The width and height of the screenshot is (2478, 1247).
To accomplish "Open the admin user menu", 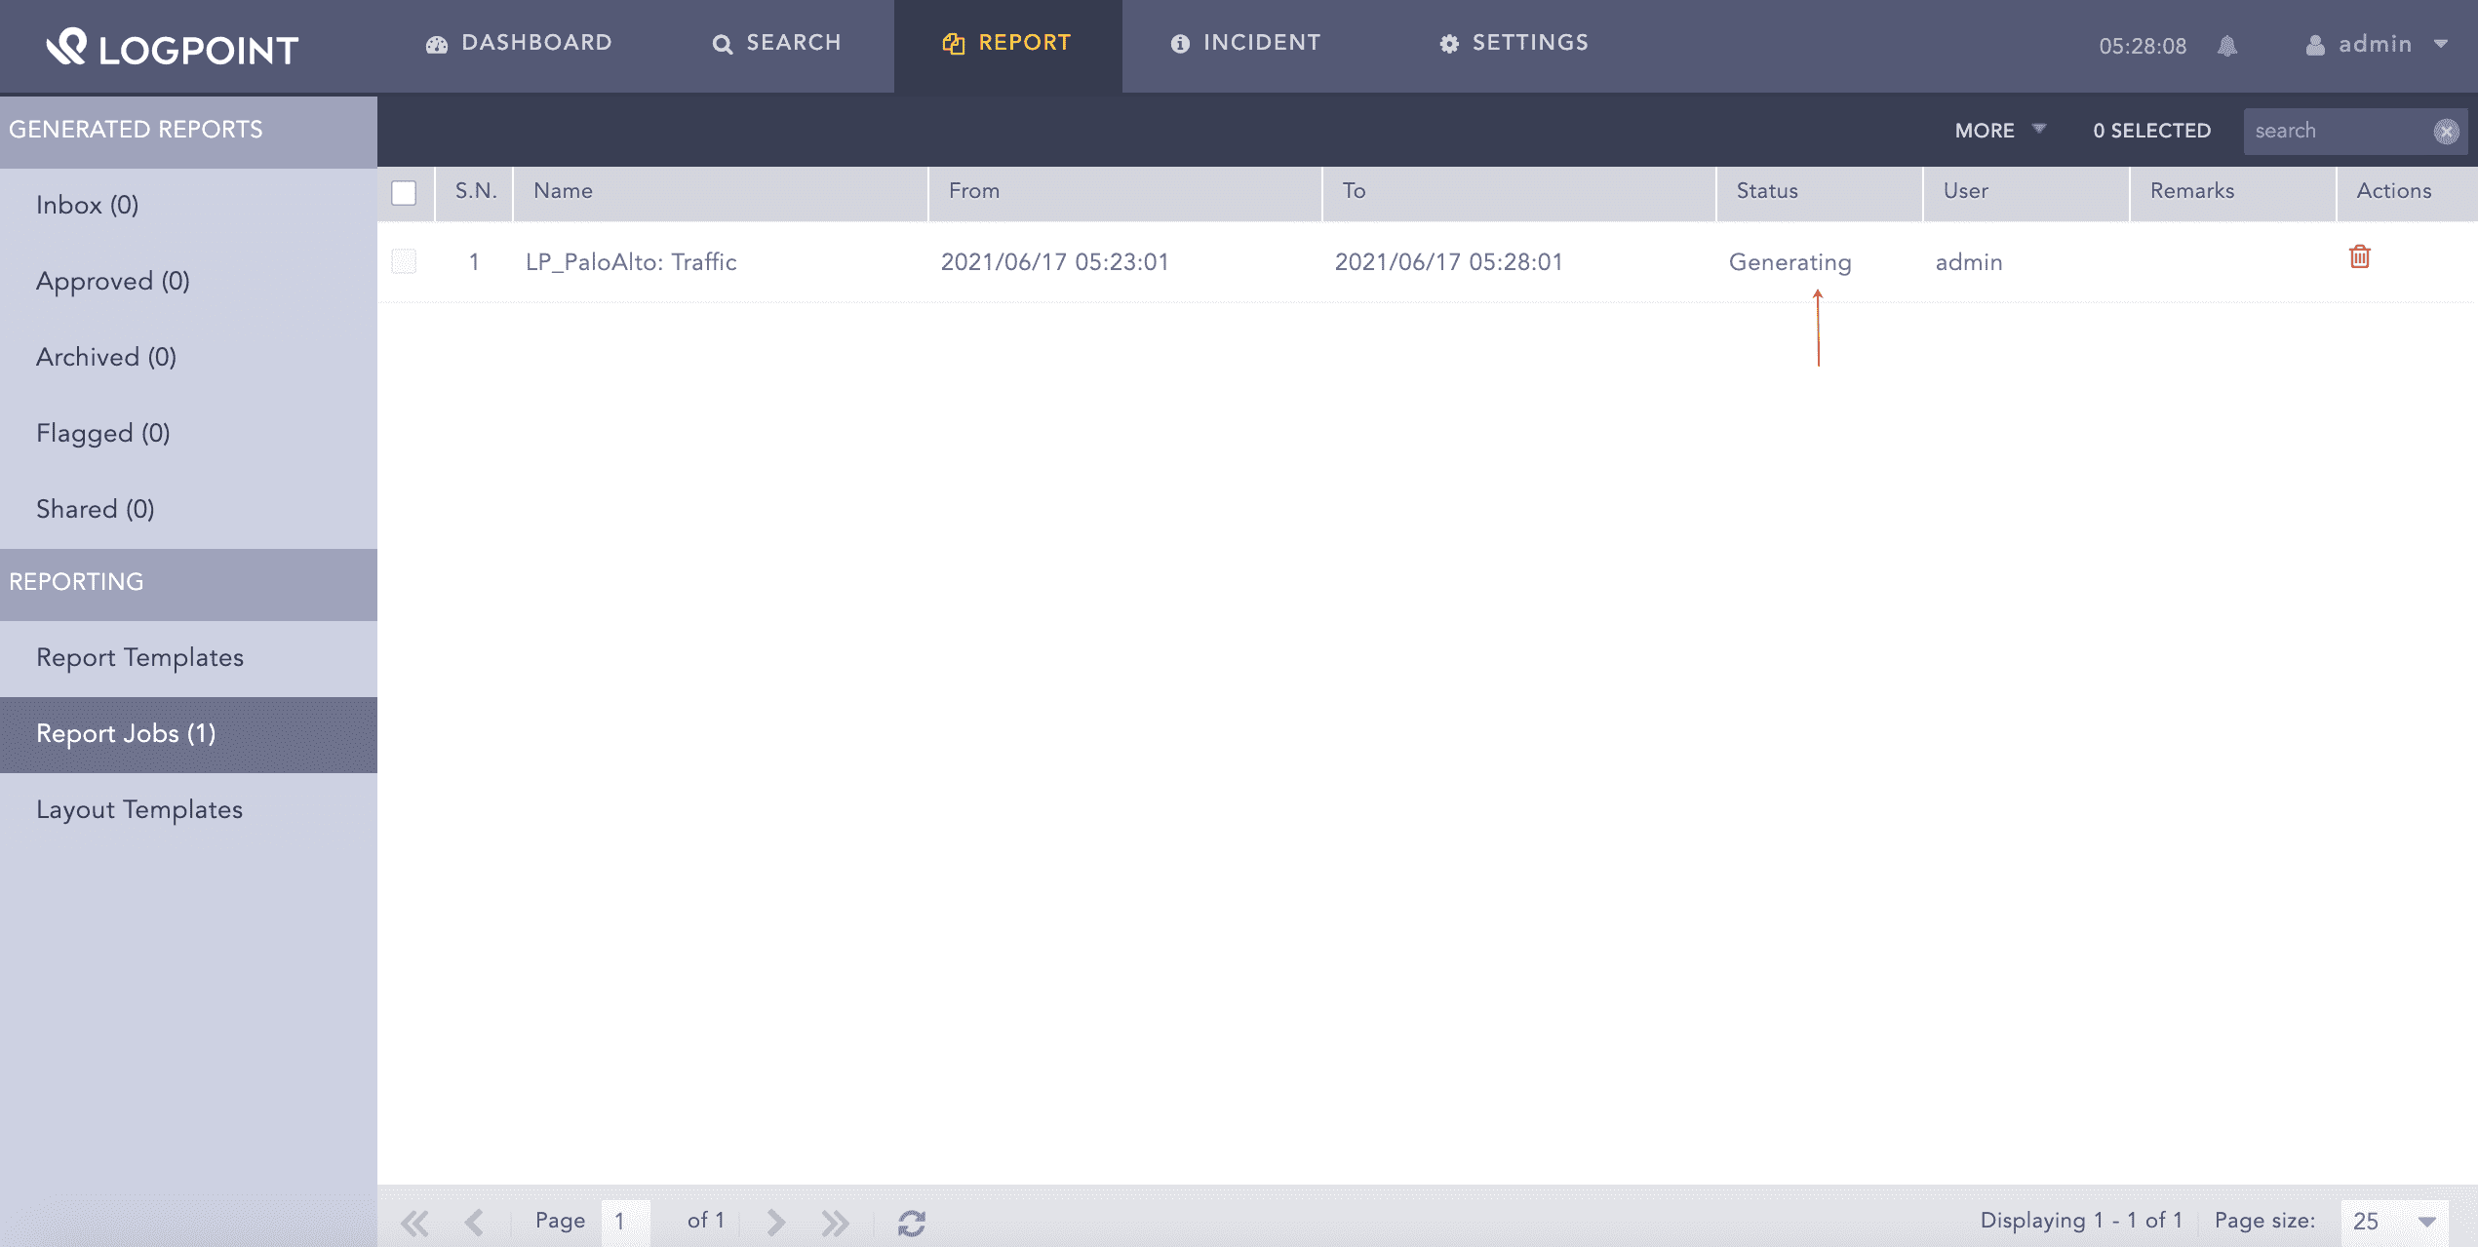I will click(2376, 45).
